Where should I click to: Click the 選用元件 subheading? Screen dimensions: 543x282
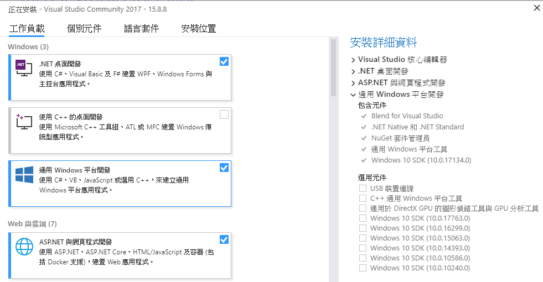coord(372,178)
